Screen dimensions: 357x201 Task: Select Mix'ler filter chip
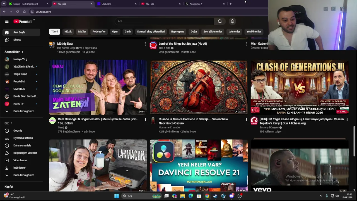pos(82,32)
